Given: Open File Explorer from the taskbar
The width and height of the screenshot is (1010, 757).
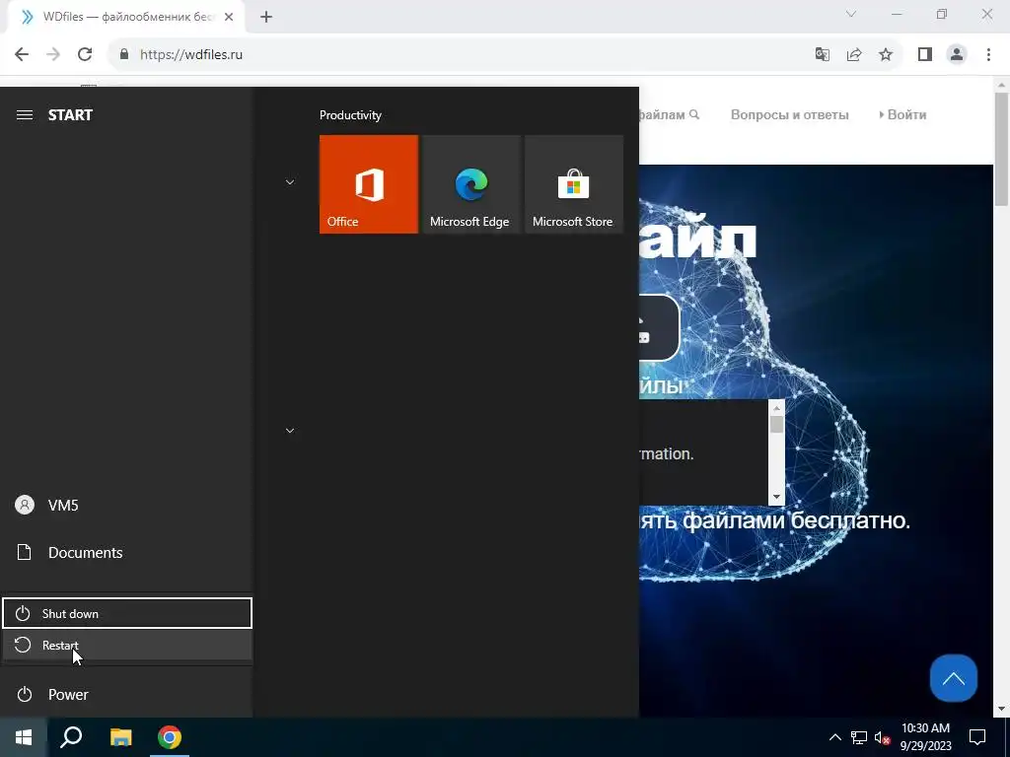Looking at the screenshot, I should click(120, 737).
